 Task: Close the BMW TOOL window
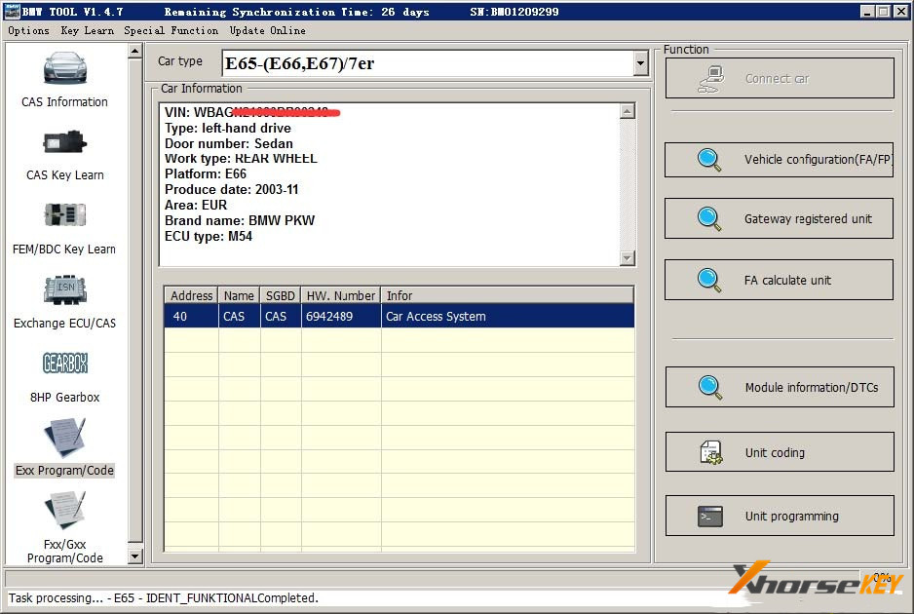(x=900, y=11)
